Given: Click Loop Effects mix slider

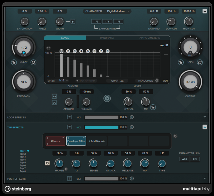Looking at the screenshot, I should 101,117.
